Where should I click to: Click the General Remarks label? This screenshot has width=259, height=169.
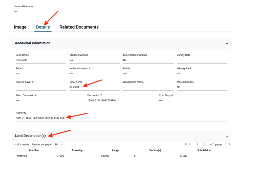click(24, 6)
